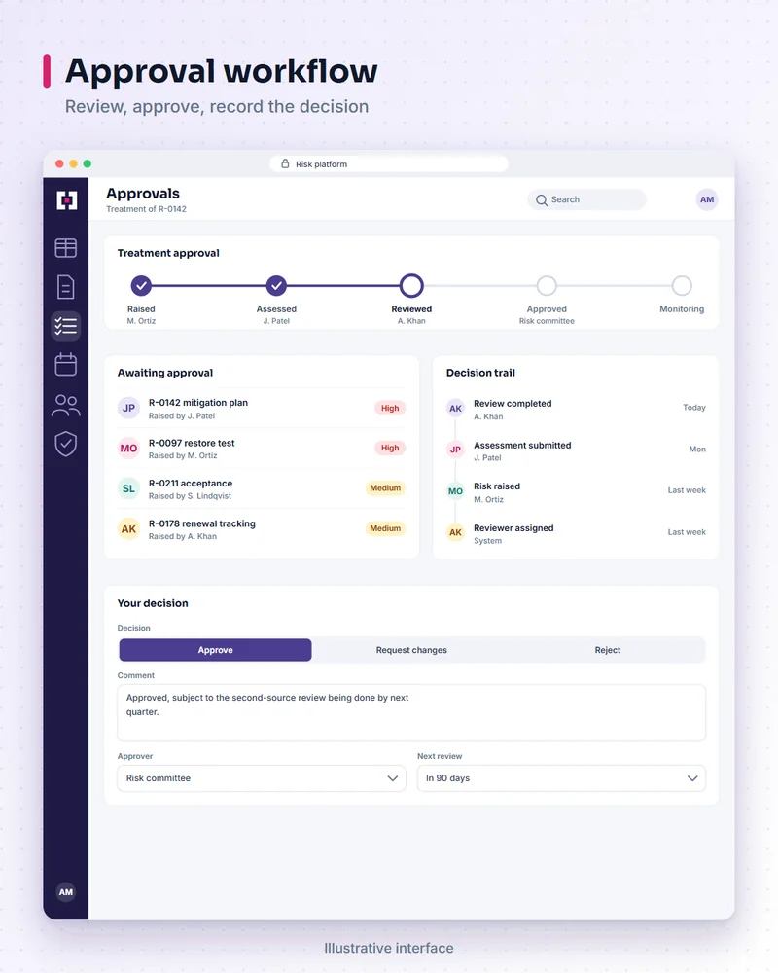Viewport: 778px width, 973px height.
Task: Click the JP avatar for R-0142 mitigation plan
Action: click(x=128, y=408)
